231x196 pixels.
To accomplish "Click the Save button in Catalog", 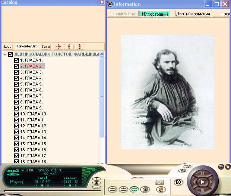I will [x=46, y=47].
